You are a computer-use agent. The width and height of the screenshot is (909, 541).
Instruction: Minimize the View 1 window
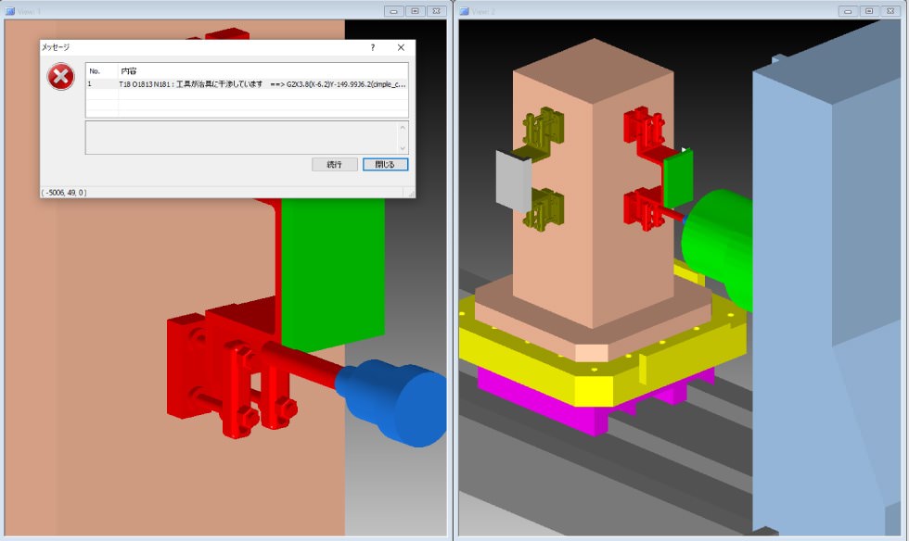(x=393, y=11)
